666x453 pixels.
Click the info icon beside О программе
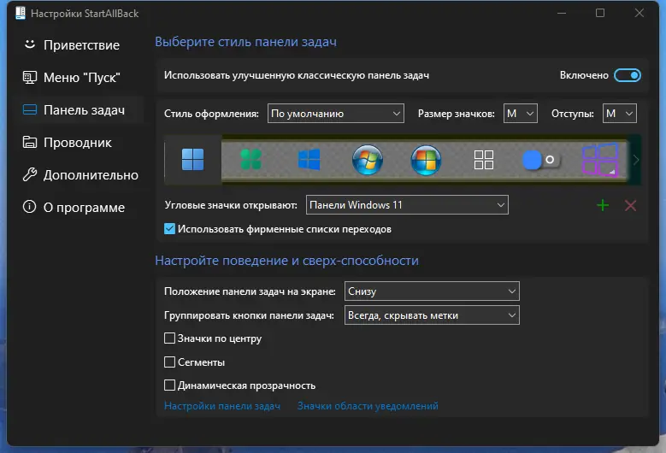pos(29,207)
